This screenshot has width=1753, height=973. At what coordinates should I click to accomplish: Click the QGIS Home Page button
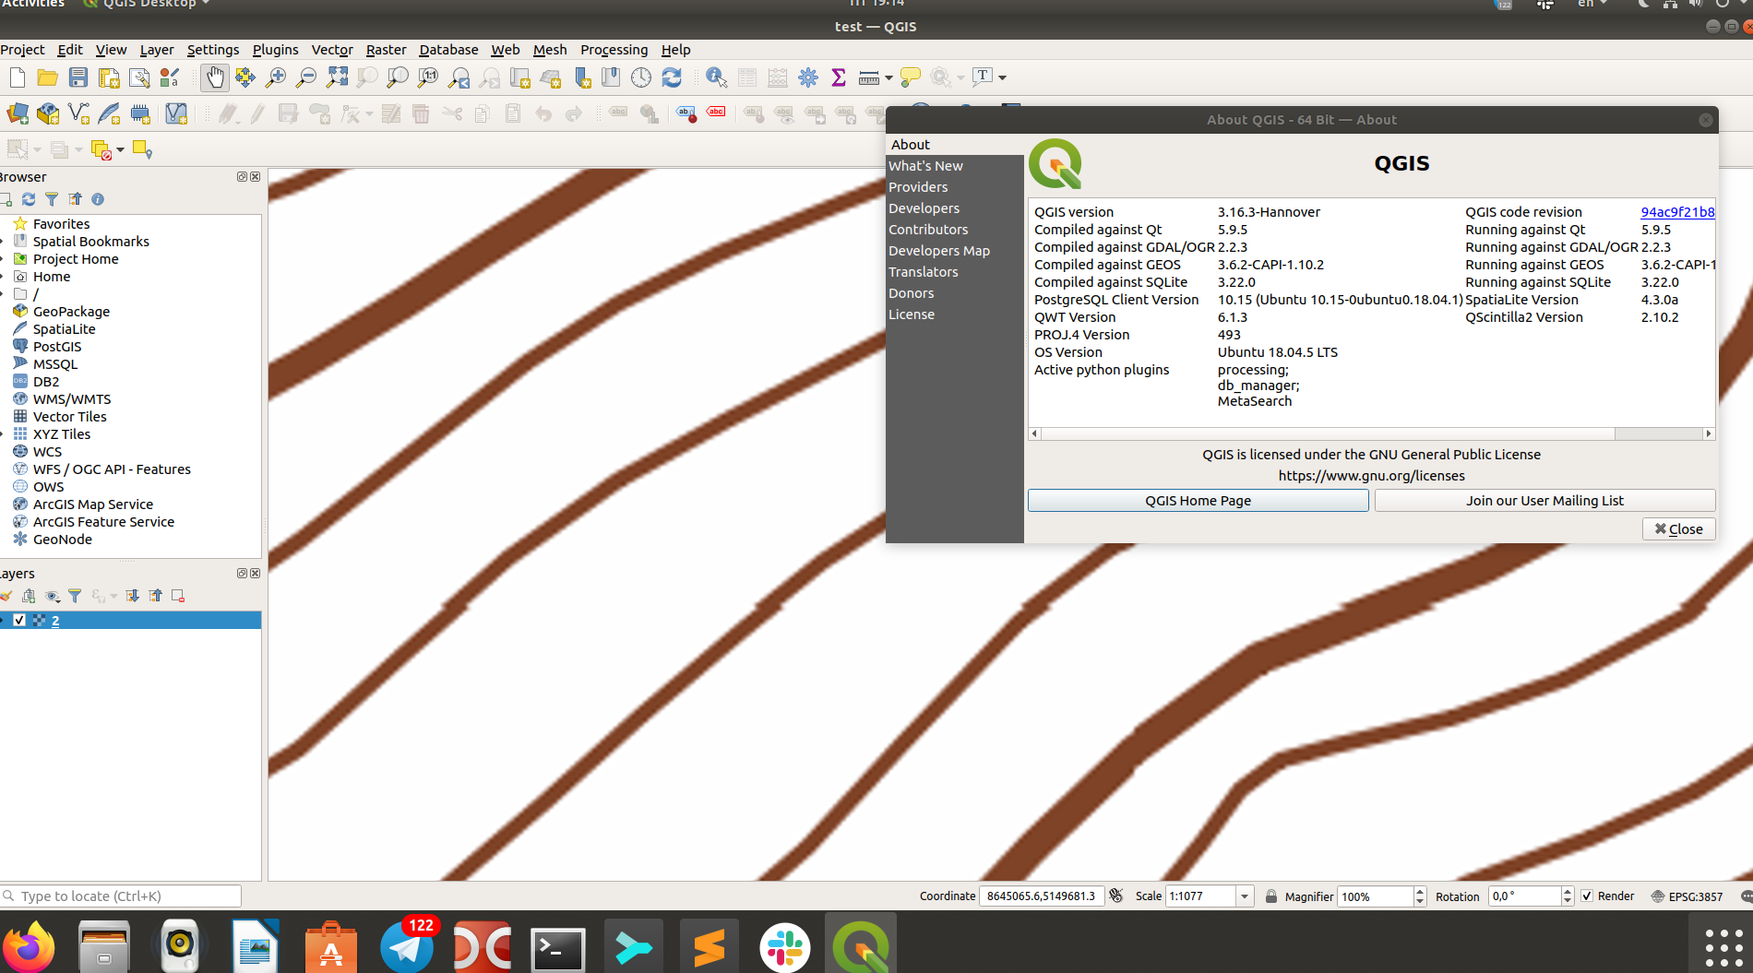(x=1198, y=500)
